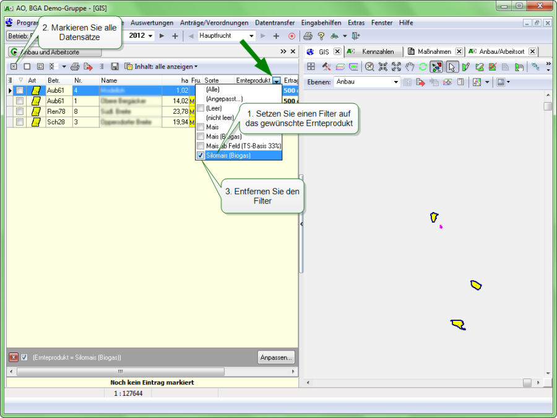Remove the filter with the red X icon
557x418 pixels.
click(14, 357)
